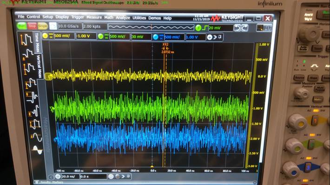Open the Trigger menu
Viewport: 330px width, 185px height.
(x=78, y=17)
